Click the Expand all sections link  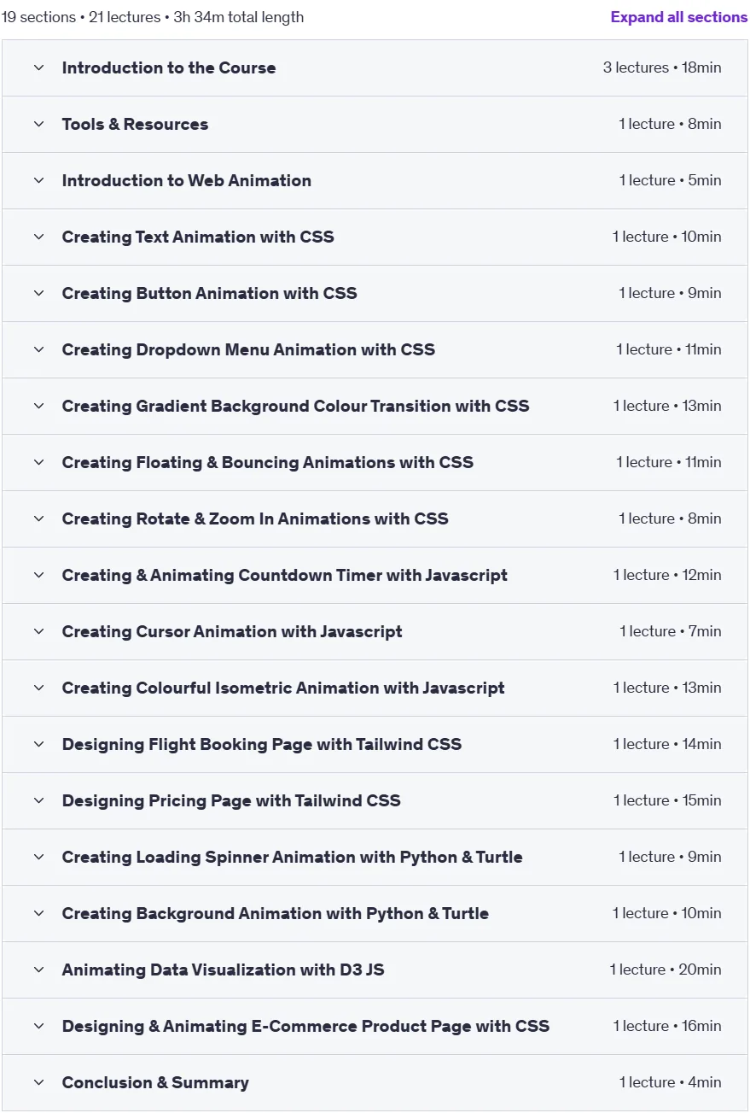[x=679, y=17]
